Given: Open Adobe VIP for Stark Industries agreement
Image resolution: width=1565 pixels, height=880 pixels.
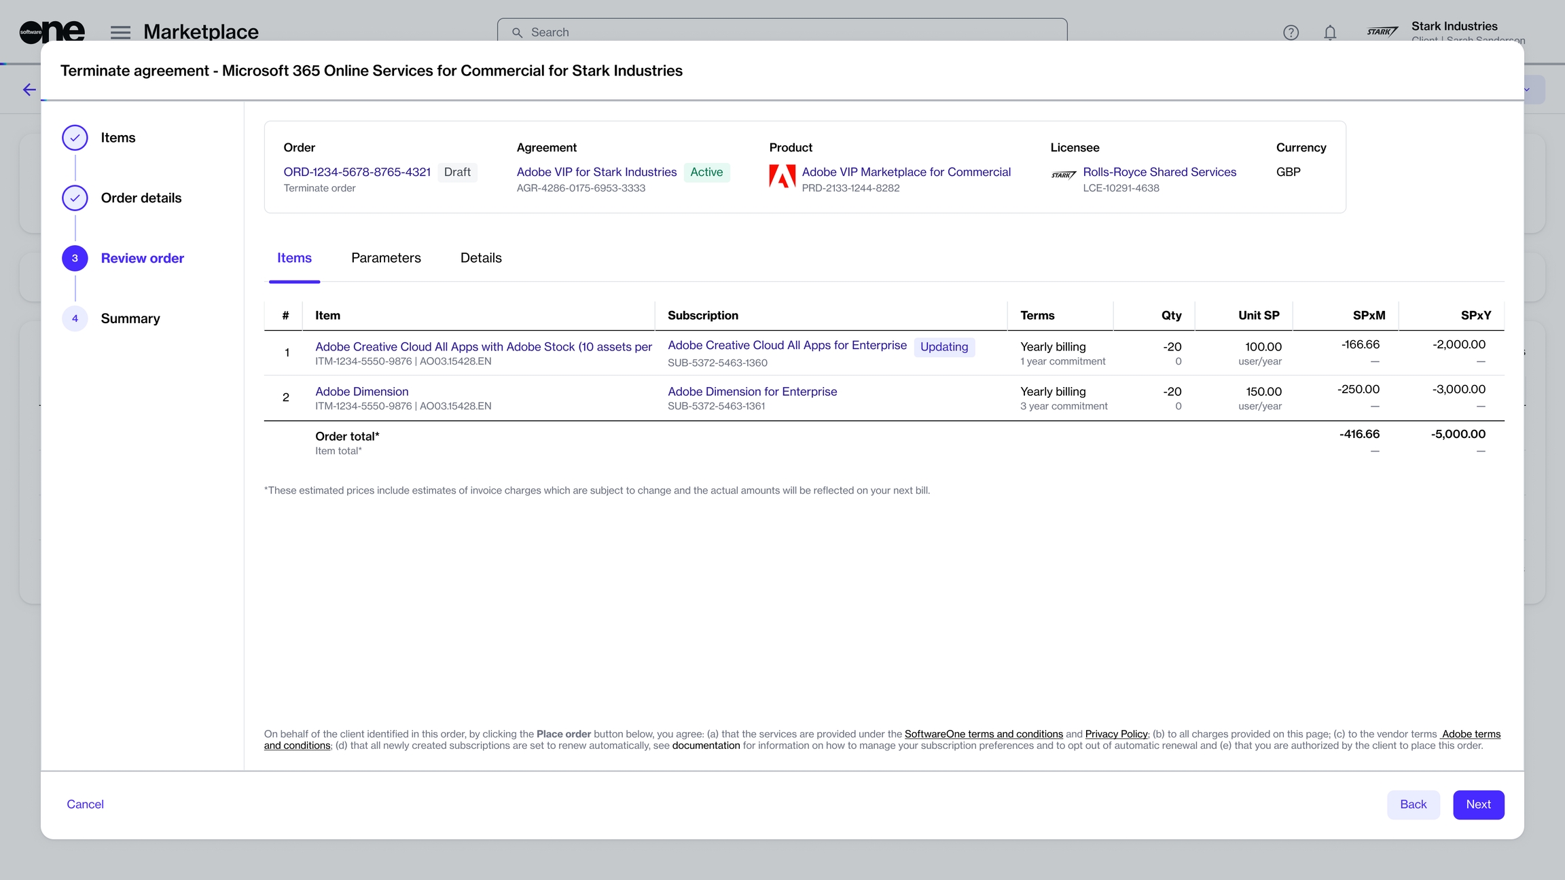Looking at the screenshot, I should click(596, 172).
